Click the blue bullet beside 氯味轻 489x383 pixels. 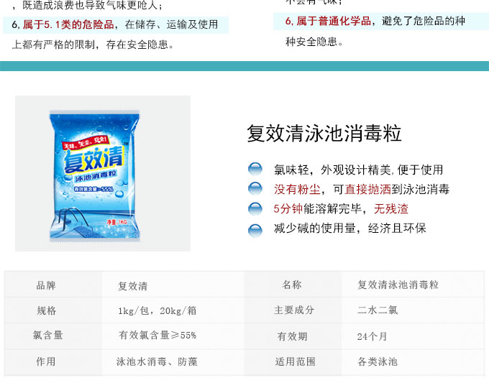(255, 169)
